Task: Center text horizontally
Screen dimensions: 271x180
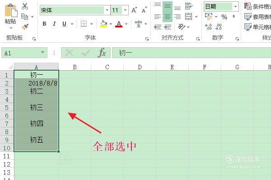Action: [x=167, y=17]
